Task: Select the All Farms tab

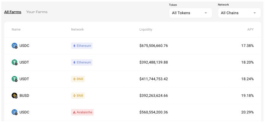Action: pos(13,12)
